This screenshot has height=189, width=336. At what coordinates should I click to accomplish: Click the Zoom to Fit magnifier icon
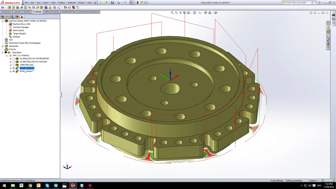tap(172, 13)
